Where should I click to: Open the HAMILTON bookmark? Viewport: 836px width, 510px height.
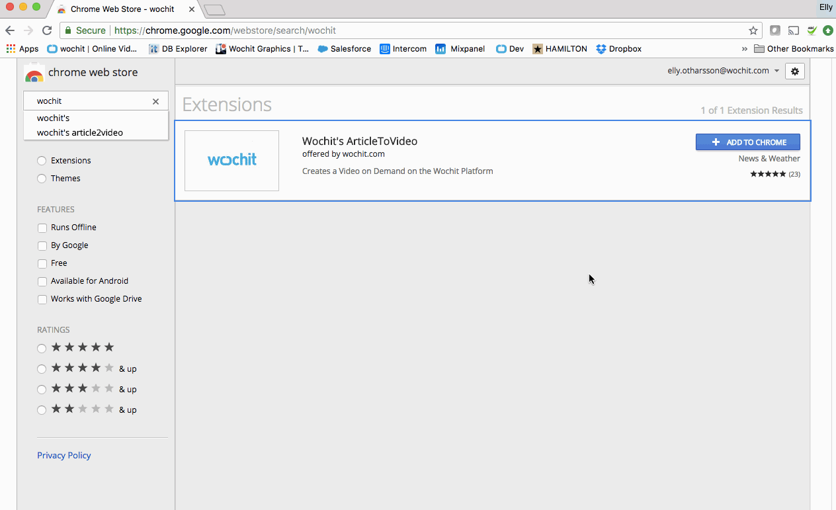[560, 49]
